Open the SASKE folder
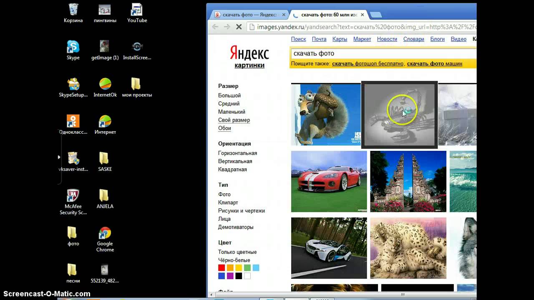The image size is (534, 300). pyautogui.click(x=105, y=162)
